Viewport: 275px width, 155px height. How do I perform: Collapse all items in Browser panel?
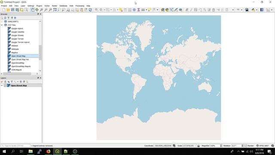(x=12, y=18)
